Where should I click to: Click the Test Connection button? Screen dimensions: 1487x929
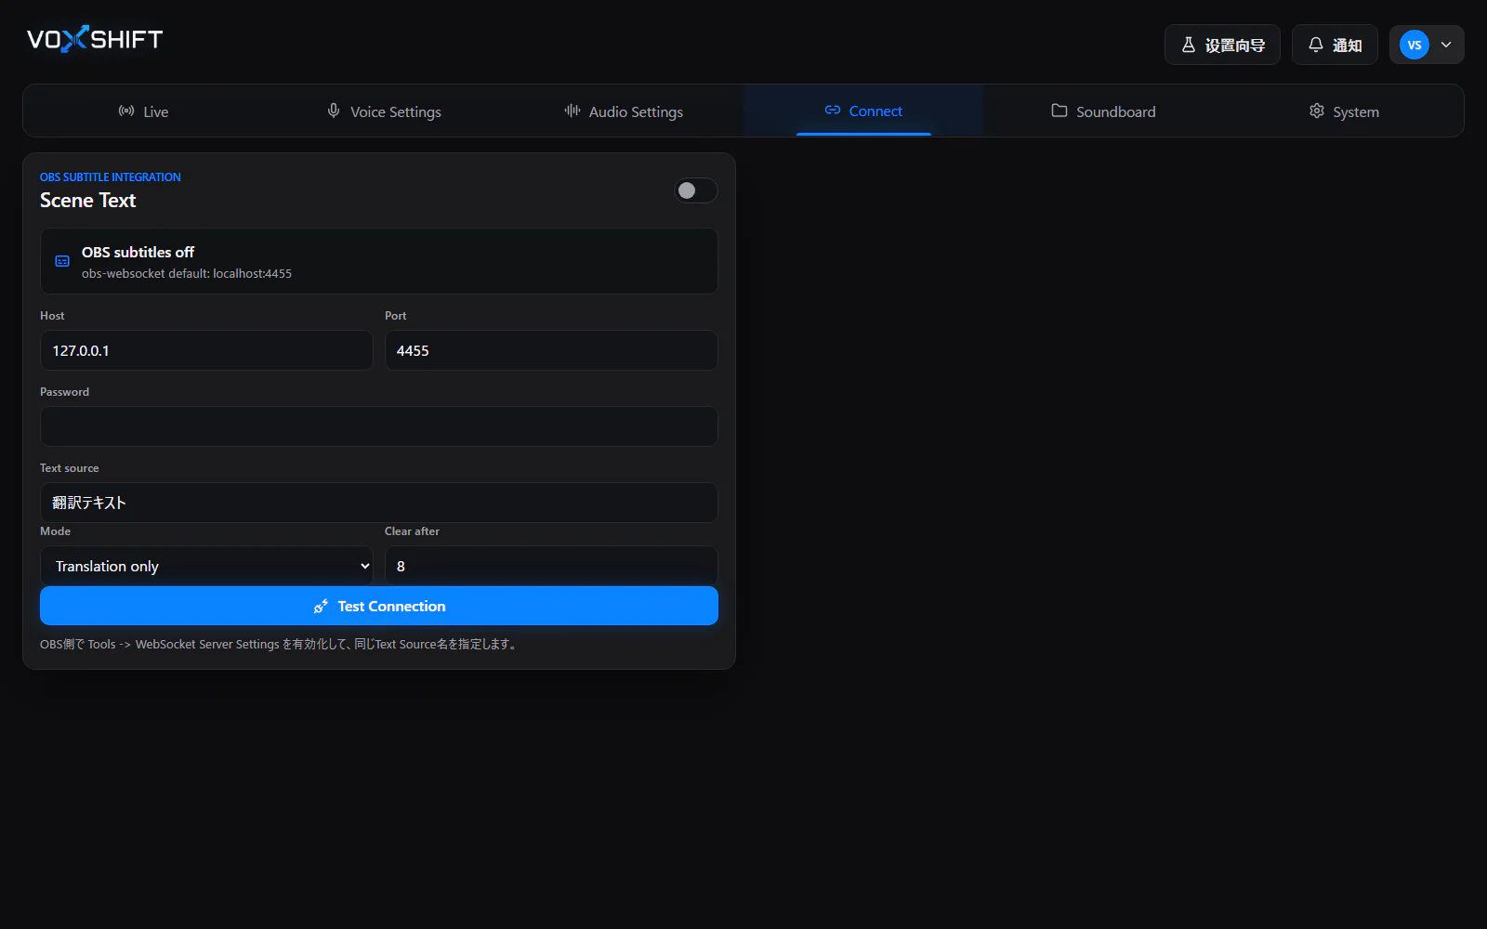click(x=379, y=606)
